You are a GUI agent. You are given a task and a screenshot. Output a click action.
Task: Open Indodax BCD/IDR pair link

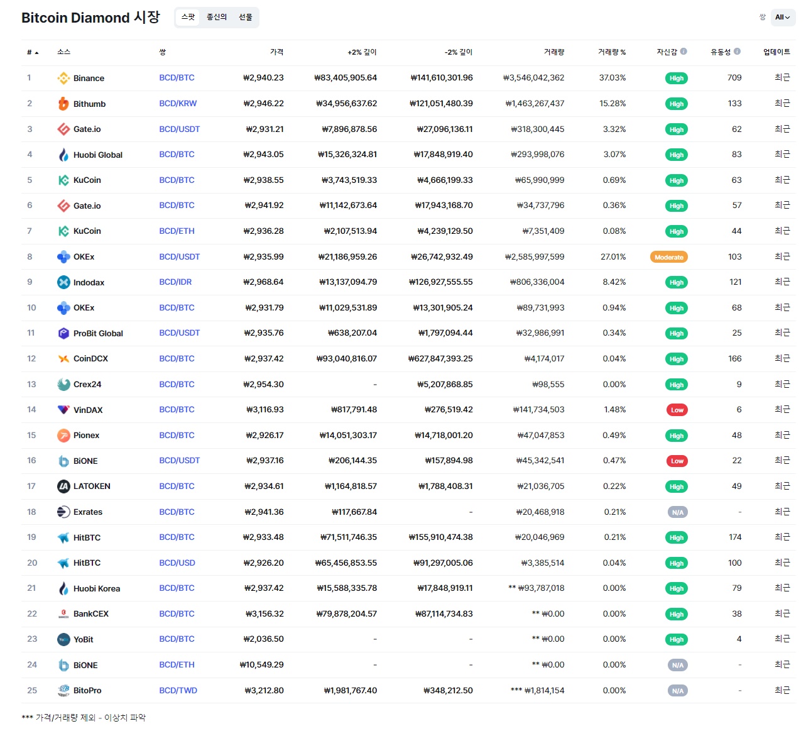pos(175,282)
